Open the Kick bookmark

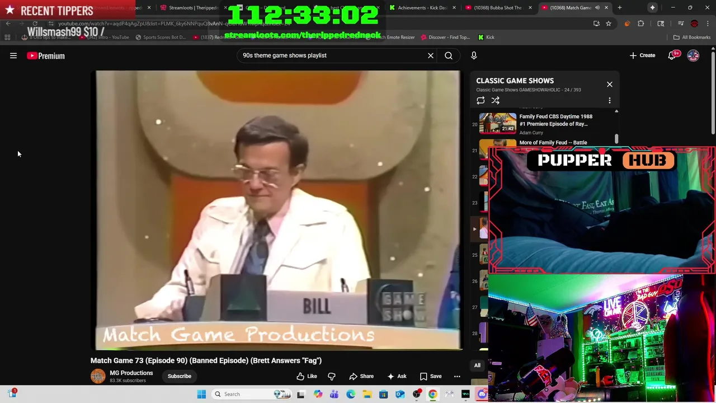click(x=486, y=38)
